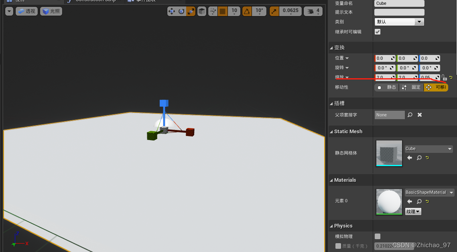This screenshot has width=457, height=252.
Task: Browse to static mesh in content browser
Action: 419,158
